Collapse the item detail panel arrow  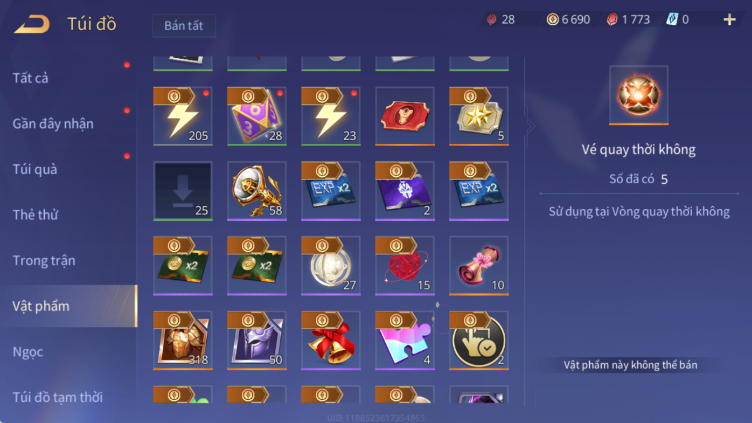[x=530, y=127]
